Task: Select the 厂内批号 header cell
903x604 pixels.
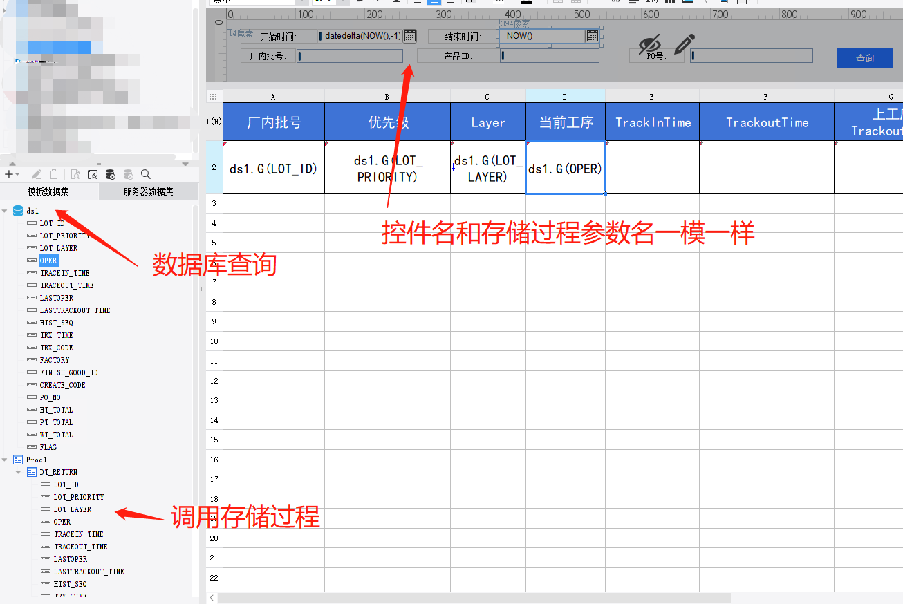Action: (x=274, y=122)
